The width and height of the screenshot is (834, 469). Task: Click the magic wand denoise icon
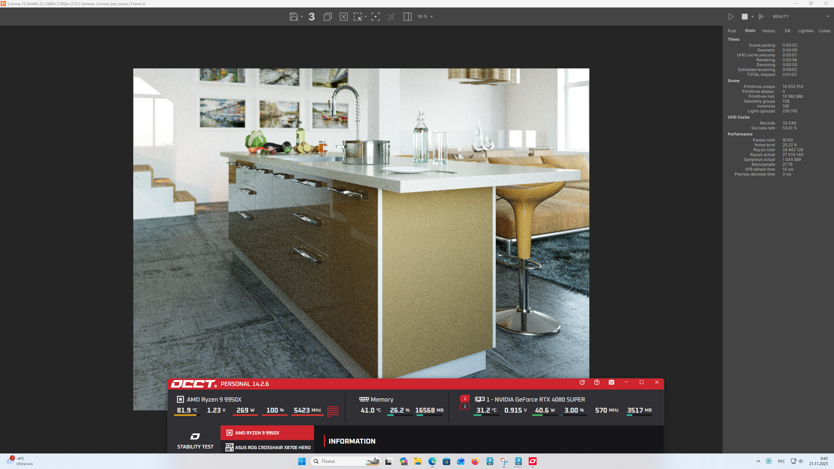[x=391, y=17]
